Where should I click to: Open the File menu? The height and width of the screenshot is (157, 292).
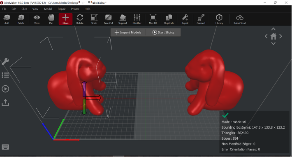pyautogui.click(x=4, y=9)
